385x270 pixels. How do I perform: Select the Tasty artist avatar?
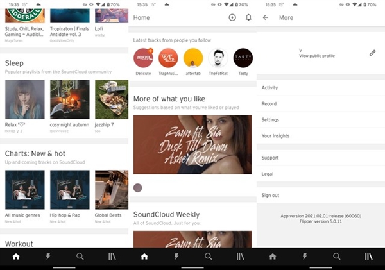click(243, 58)
